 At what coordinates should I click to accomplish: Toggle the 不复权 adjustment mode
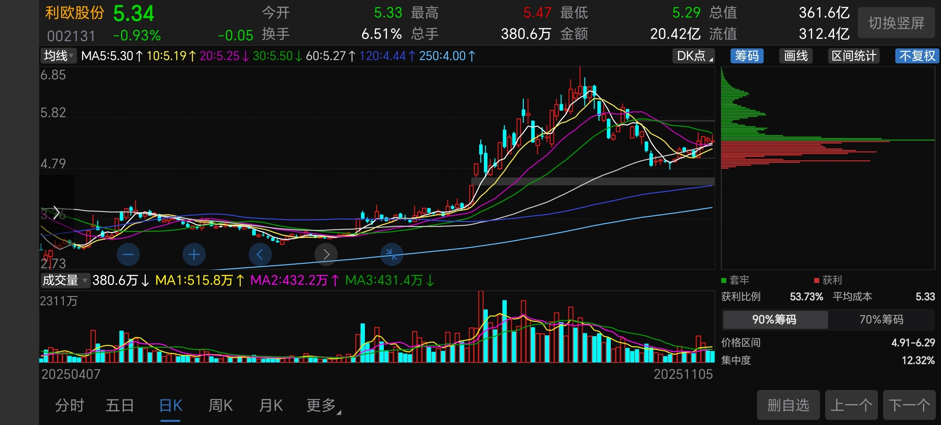point(917,56)
